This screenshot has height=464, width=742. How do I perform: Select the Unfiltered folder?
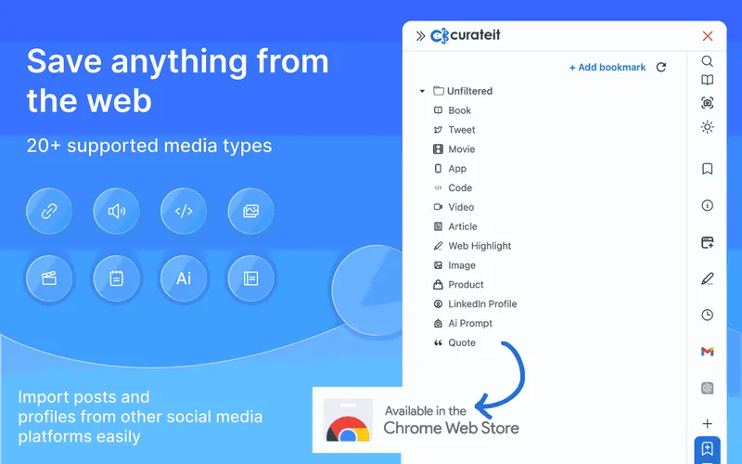point(463,91)
